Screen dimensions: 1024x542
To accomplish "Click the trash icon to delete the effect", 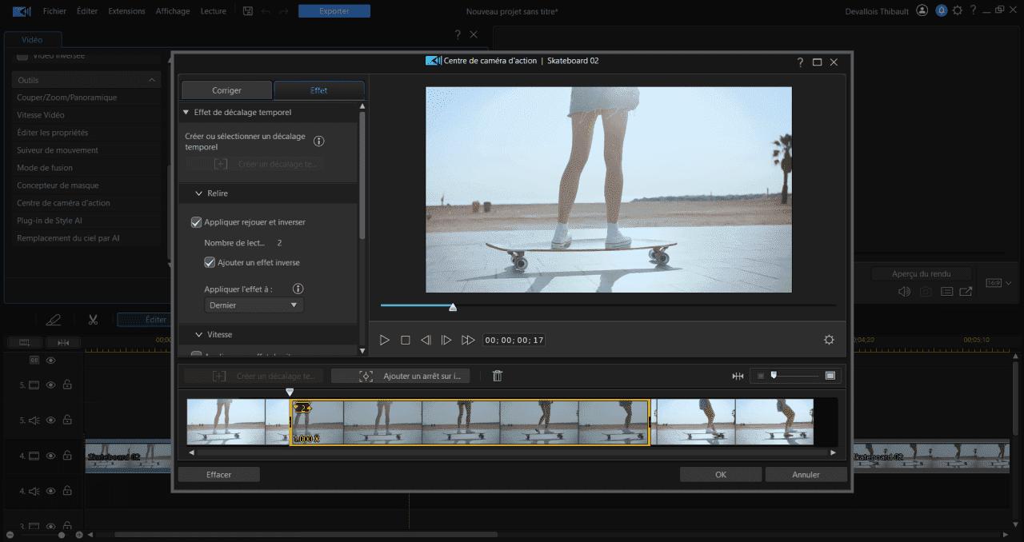I will (497, 375).
